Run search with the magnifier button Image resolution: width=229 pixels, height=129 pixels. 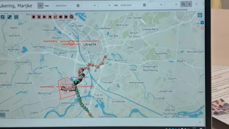[x=183, y=4]
